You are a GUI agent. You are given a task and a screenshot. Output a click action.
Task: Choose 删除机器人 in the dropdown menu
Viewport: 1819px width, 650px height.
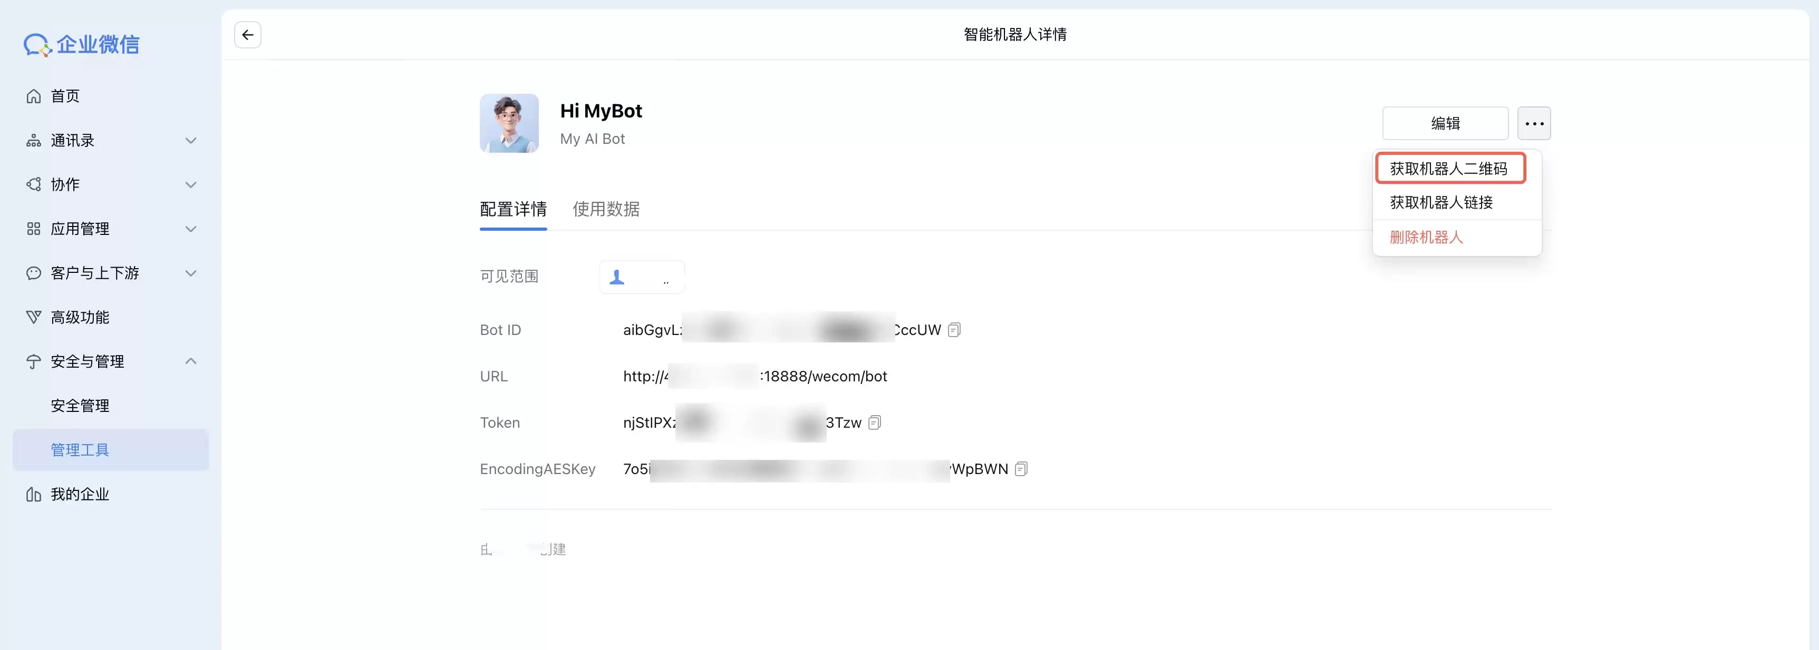tap(1426, 237)
